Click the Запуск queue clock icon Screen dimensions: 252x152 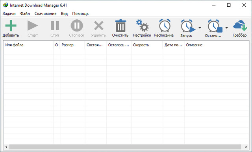(188, 26)
